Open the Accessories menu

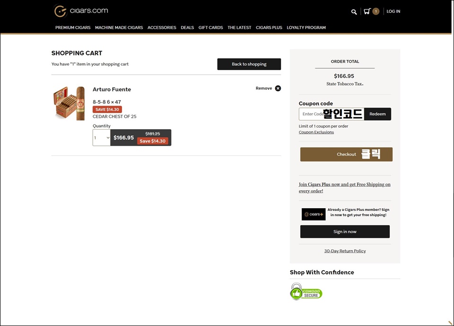click(x=162, y=27)
